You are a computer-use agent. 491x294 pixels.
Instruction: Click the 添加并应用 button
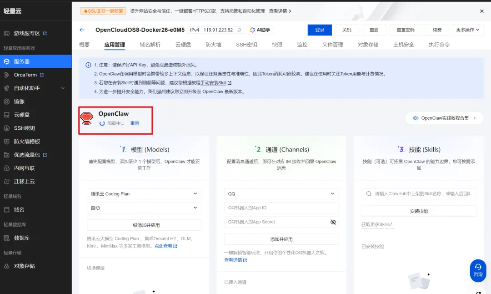(x=281, y=239)
